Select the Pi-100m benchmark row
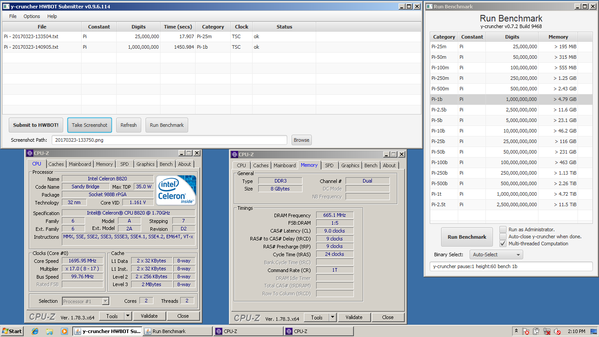This screenshot has width=599, height=337. (511, 68)
